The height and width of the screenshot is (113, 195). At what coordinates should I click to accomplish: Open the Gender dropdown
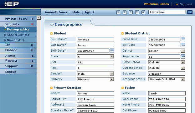point(112,74)
